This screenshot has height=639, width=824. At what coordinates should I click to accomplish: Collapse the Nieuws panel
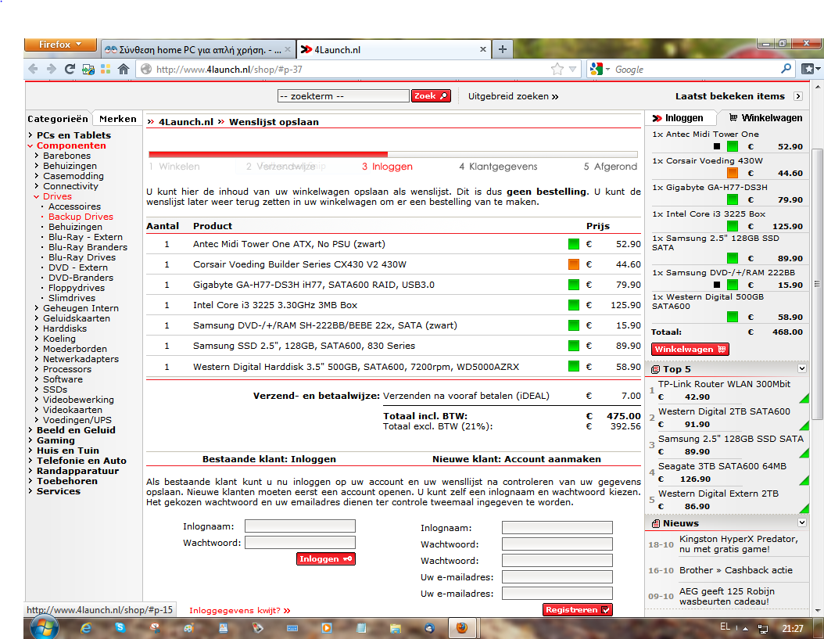click(802, 522)
